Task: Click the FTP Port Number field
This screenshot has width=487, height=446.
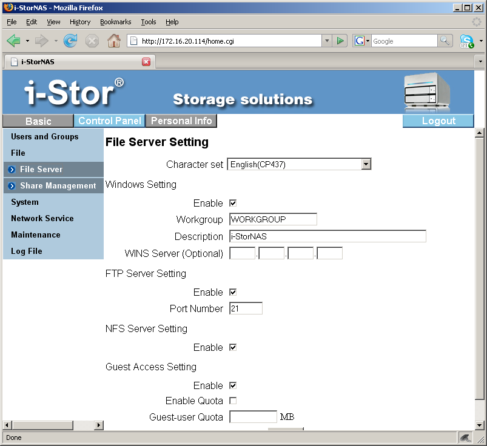Action: [x=246, y=308]
